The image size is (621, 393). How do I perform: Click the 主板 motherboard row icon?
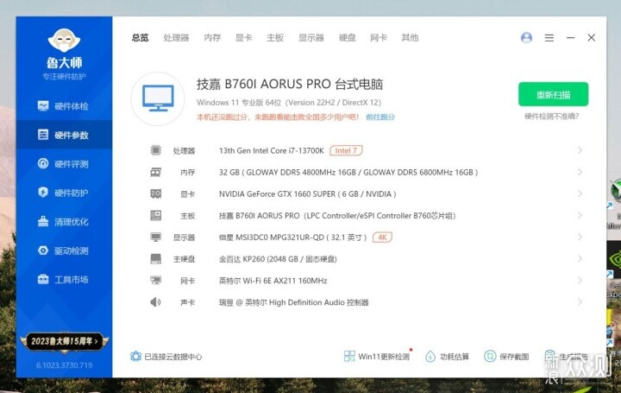pyautogui.click(x=155, y=215)
